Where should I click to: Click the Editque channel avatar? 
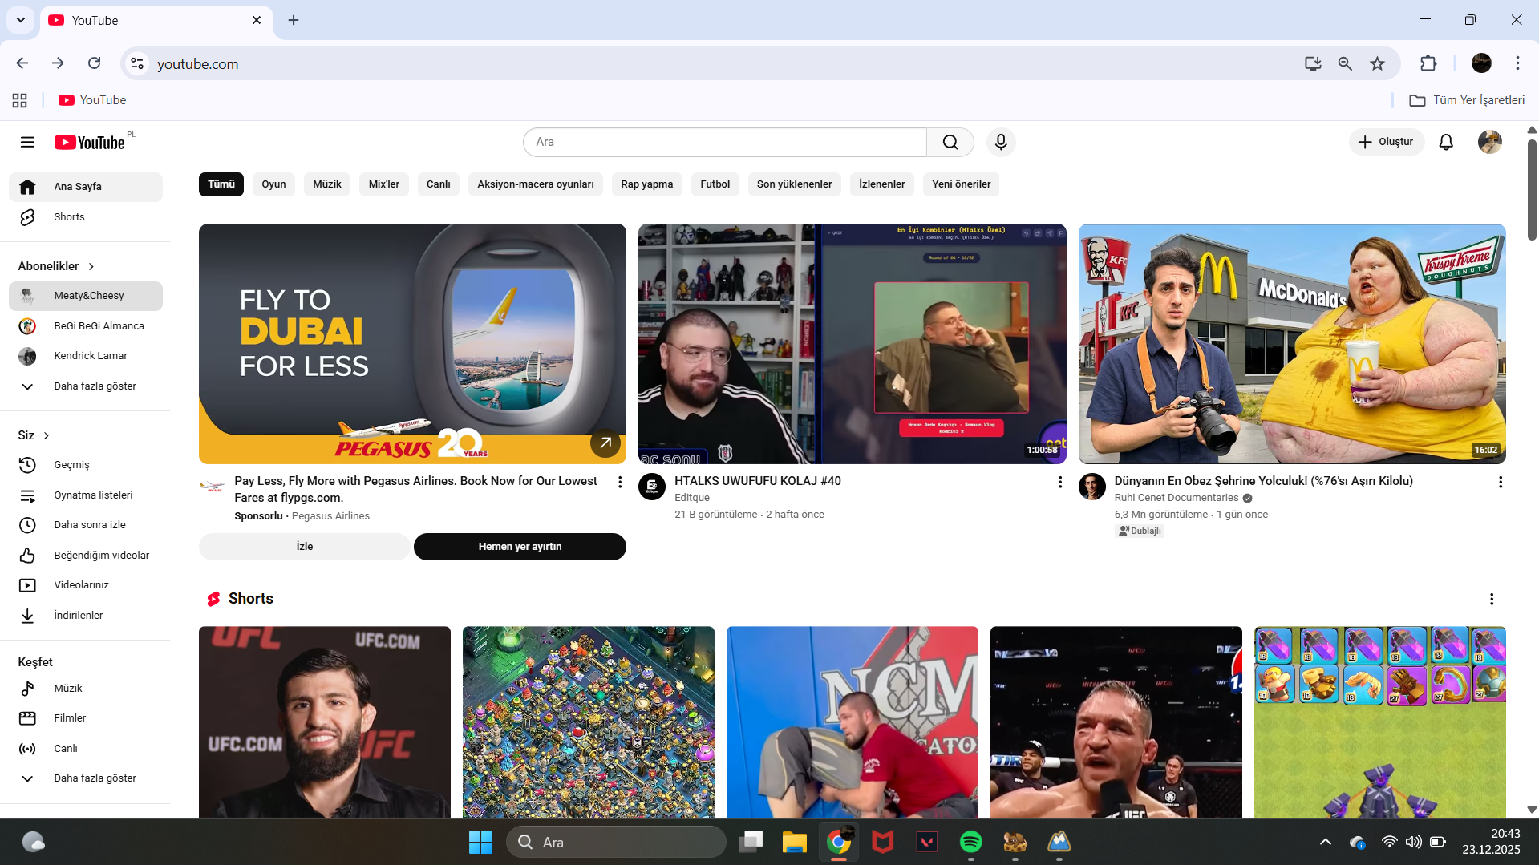click(x=652, y=487)
